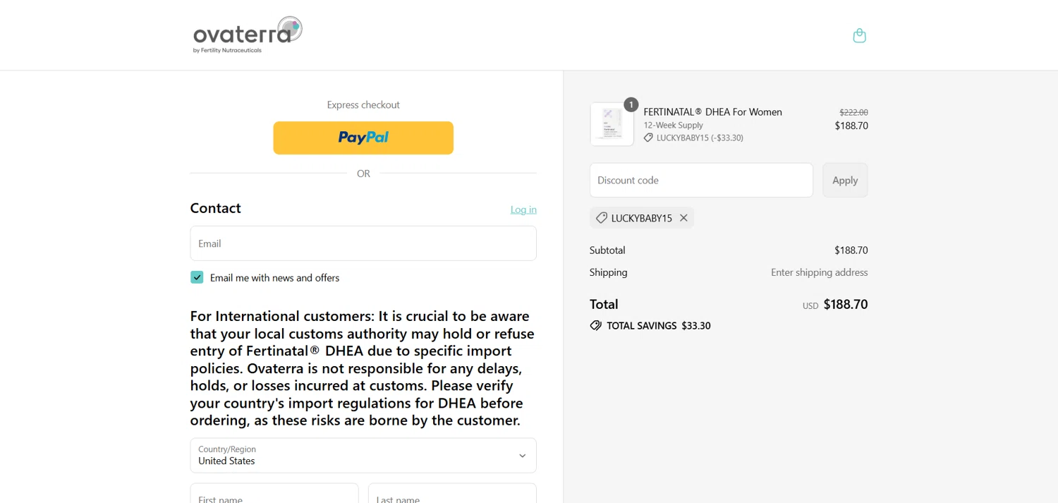Open the Country/Region dropdown
The image size is (1058, 503).
(x=363, y=455)
